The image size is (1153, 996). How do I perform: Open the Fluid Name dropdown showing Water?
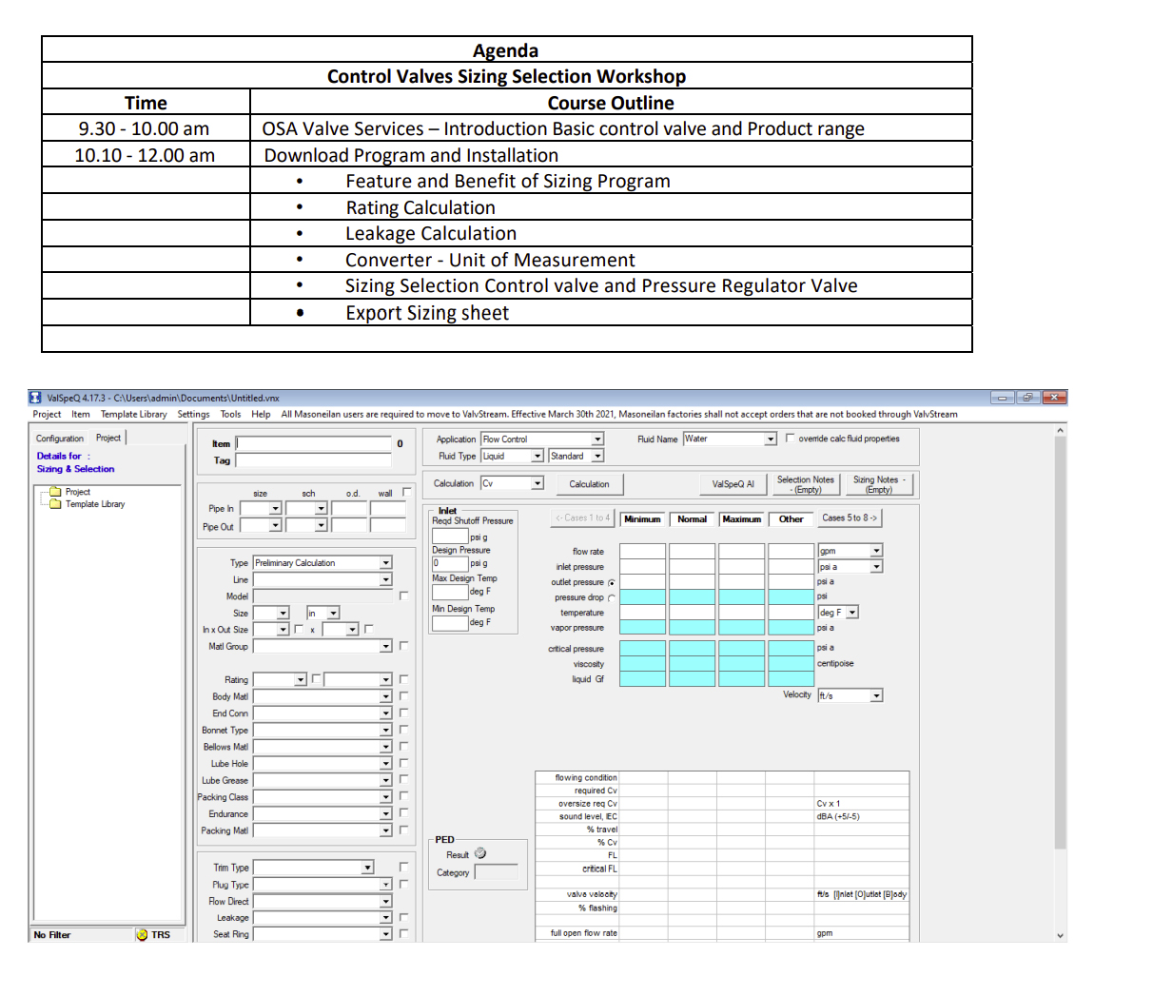pyautogui.click(x=771, y=439)
